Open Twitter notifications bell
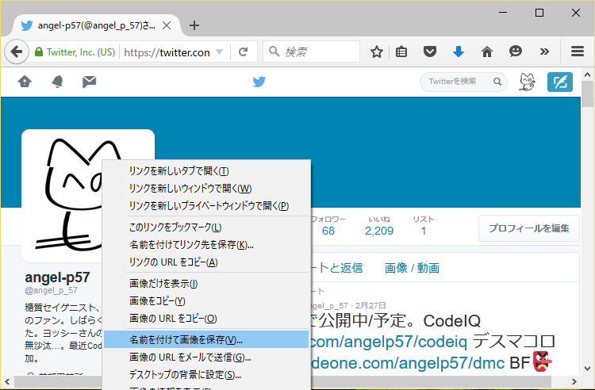Viewport: 595px width, 390px height. [x=57, y=82]
